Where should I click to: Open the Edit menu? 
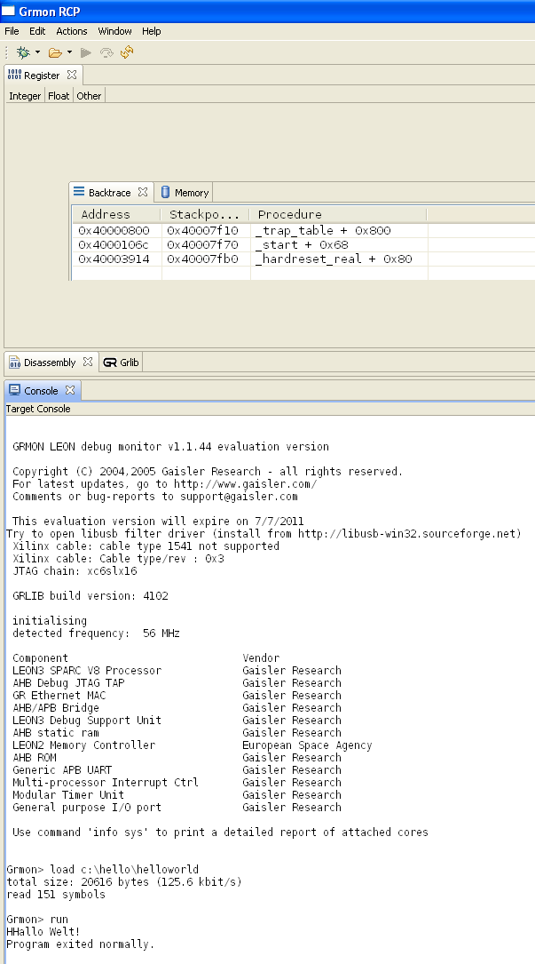coord(37,31)
